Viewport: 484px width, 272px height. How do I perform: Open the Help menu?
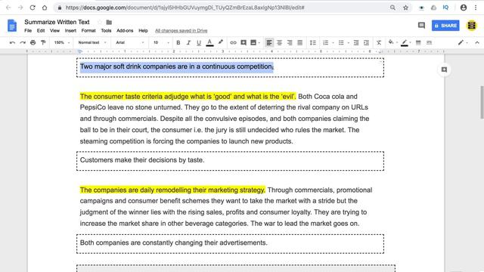[x=143, y=30]
